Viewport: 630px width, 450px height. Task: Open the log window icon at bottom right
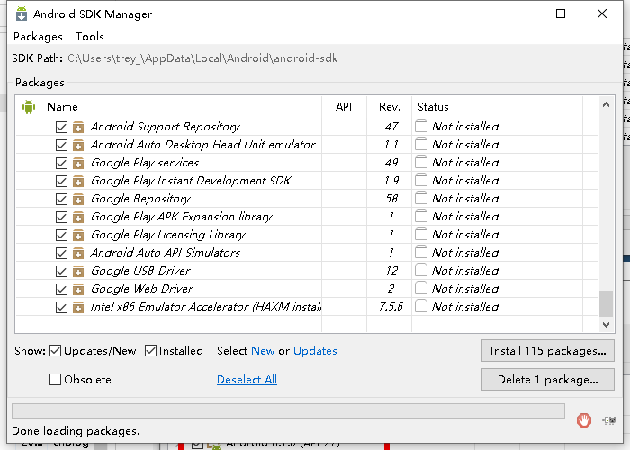(x=609, y=420)
